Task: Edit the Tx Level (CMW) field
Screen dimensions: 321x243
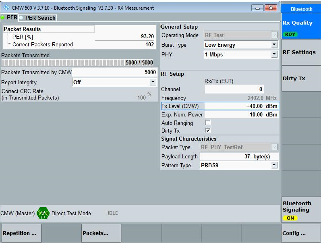Action: 242,106
